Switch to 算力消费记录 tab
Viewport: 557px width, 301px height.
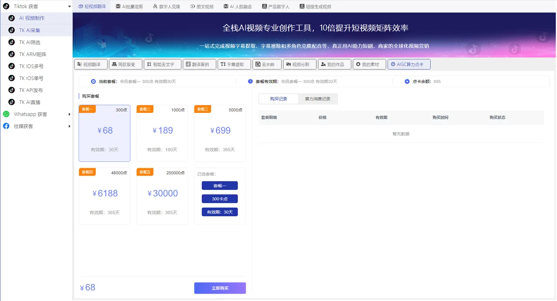point(317,99)
